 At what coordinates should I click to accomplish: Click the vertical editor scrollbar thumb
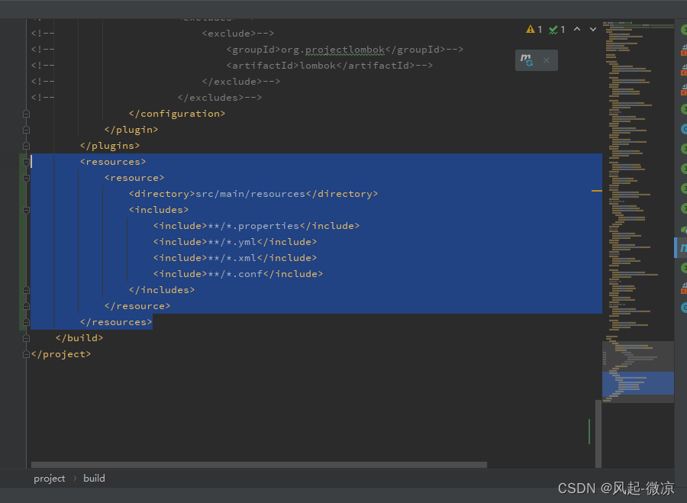(x=598, y=434)
